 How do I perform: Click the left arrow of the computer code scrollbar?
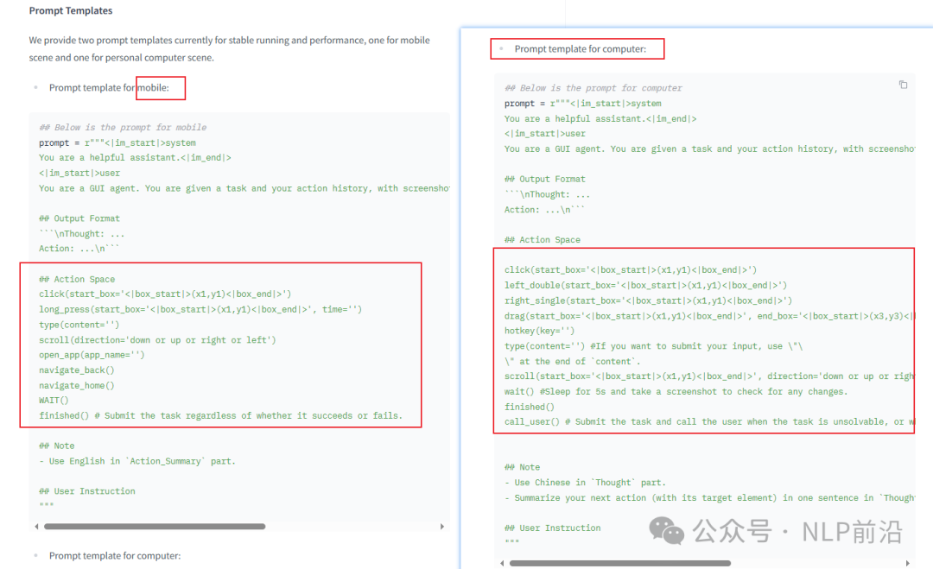502,563
